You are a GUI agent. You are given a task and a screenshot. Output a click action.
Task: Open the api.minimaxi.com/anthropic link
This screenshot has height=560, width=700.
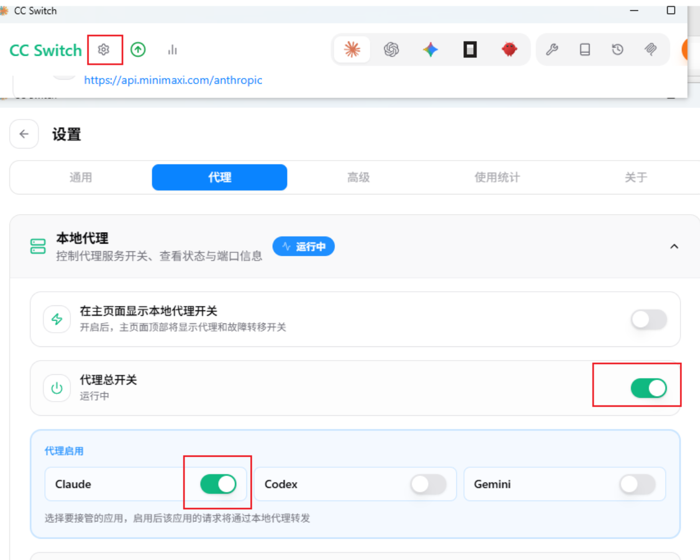click(173, 80)
